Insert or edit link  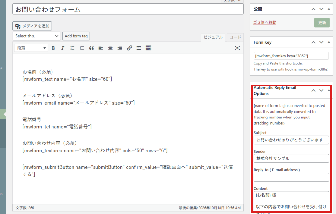[129, 48]
